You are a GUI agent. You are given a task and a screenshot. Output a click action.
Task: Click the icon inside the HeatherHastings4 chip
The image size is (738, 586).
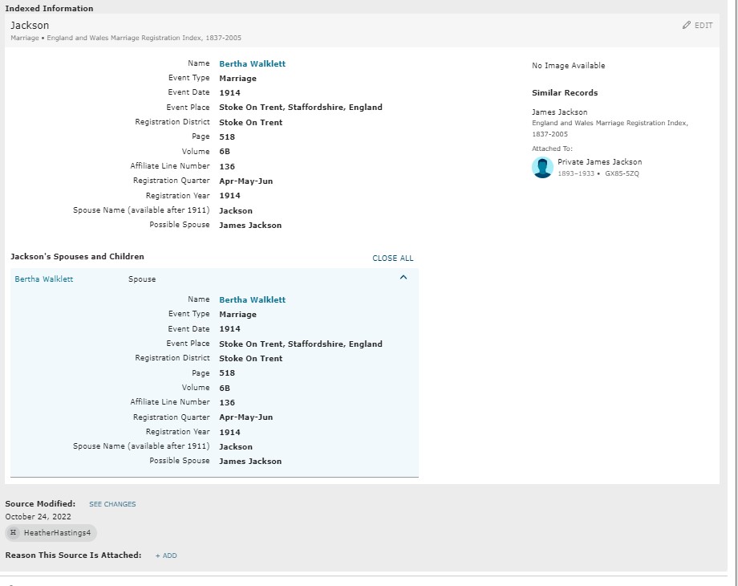point(14,533)
